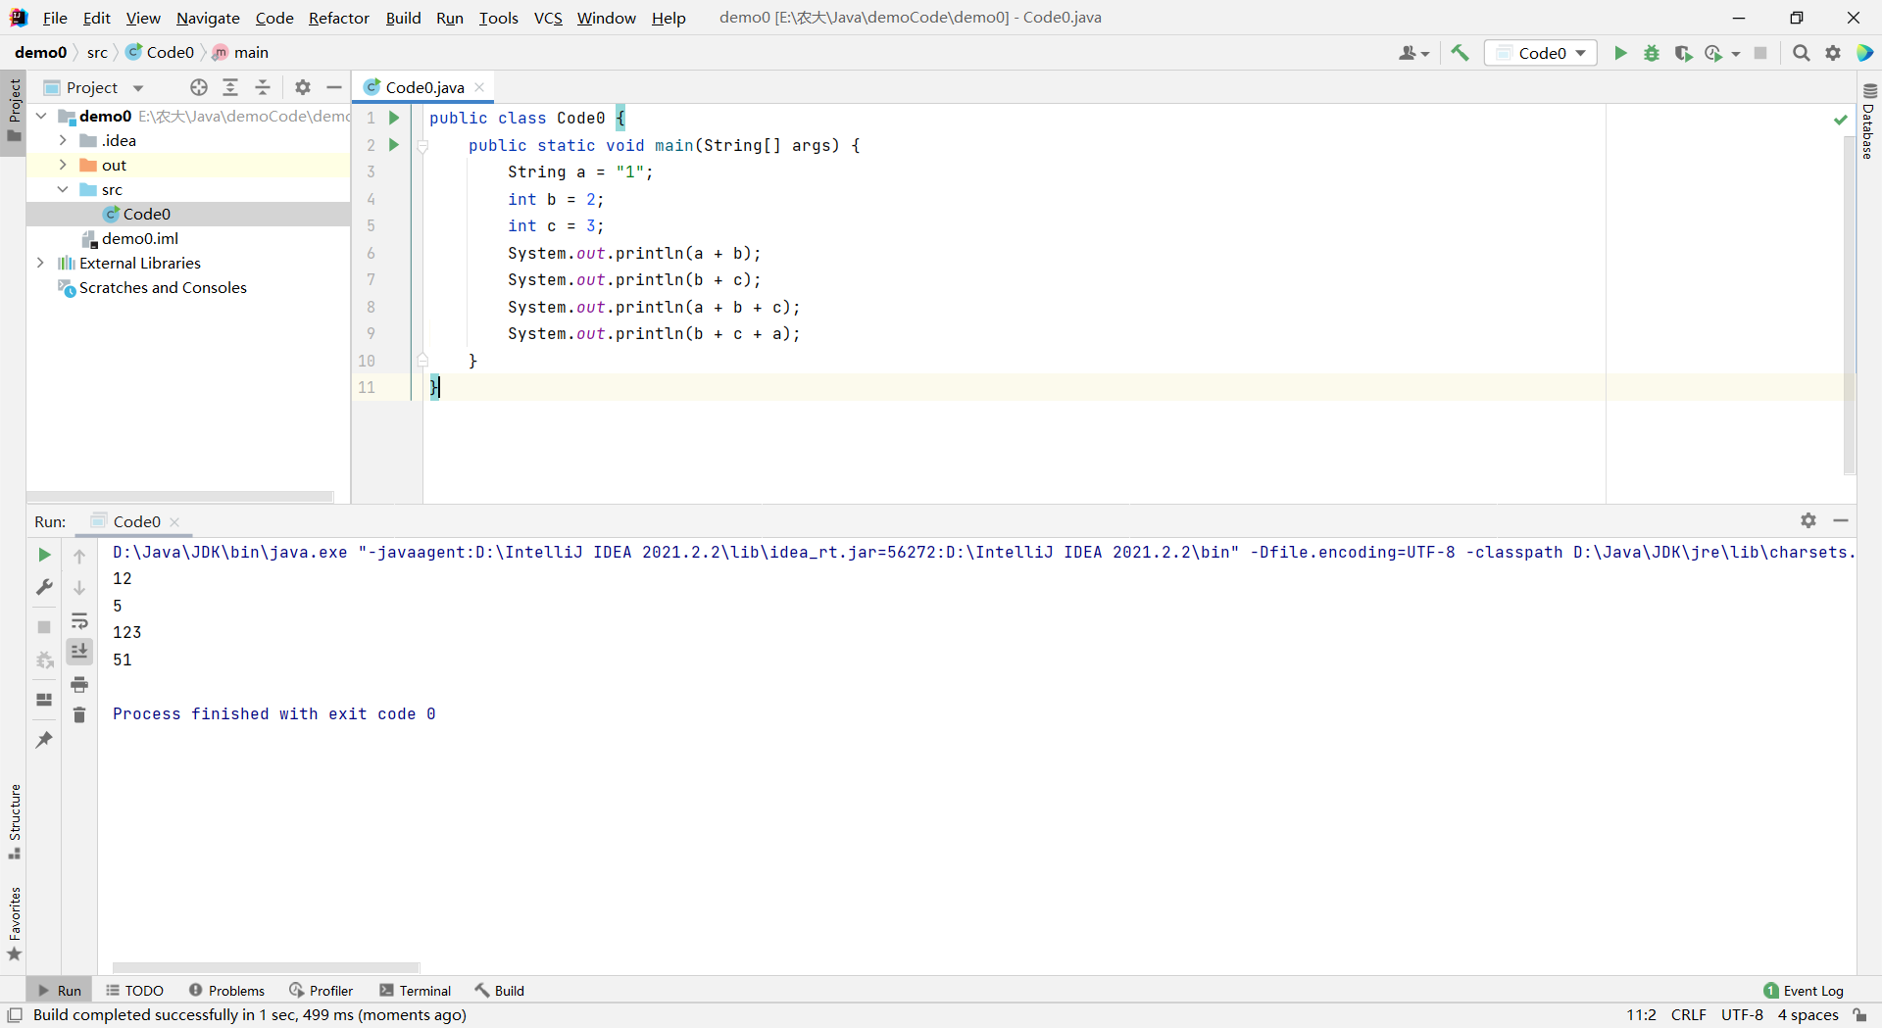Click the print icon in Run panel
Viewport: 1882px width, 1028px height.
click(79, 684)
